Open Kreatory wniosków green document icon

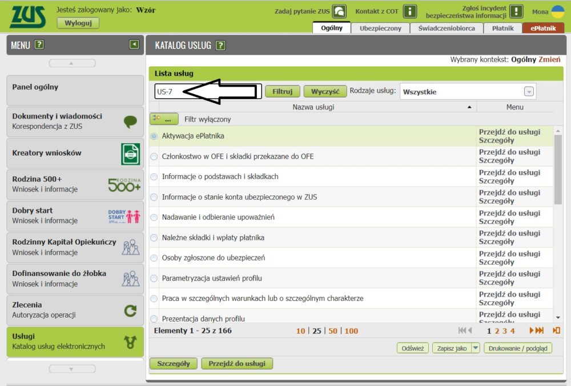click(x=131, y=153)
